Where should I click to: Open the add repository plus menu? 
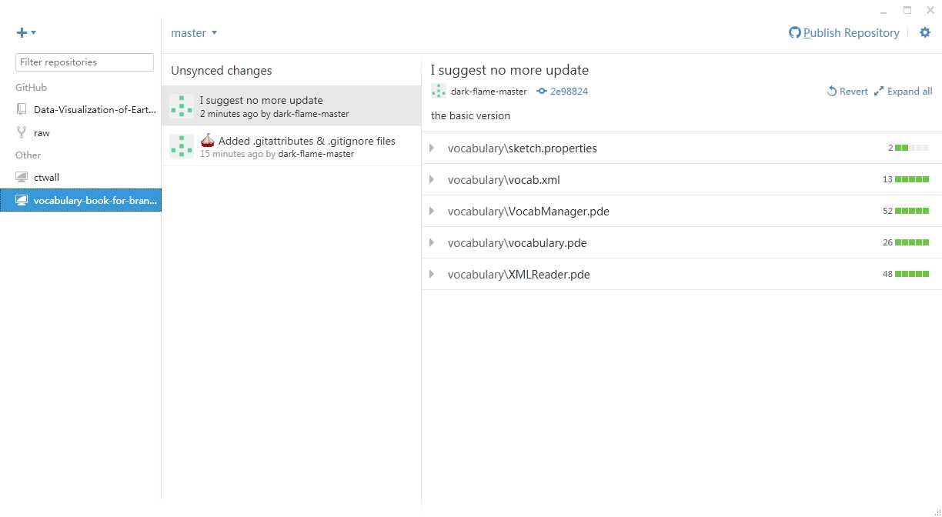click(x=26, y=32)
